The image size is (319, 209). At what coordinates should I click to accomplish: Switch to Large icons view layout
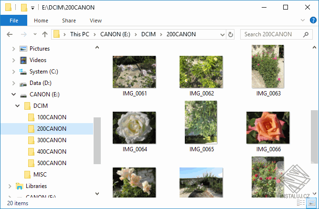(312, 203)
